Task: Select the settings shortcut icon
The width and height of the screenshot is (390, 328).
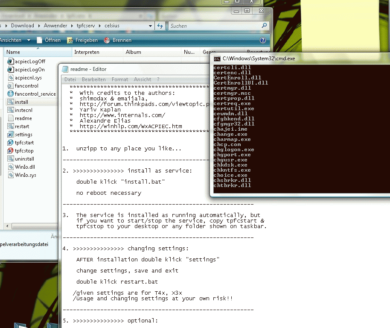Action: tap(10, 135)
